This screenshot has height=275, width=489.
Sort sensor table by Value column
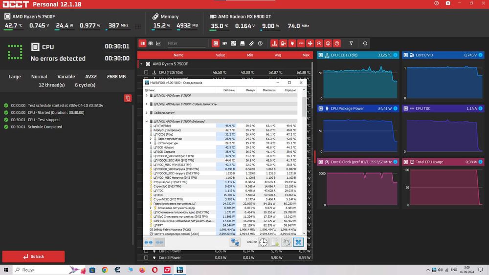click(221, 55)
